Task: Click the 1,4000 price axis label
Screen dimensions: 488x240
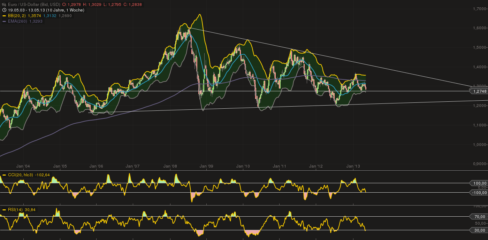Action: pos(480,67)
